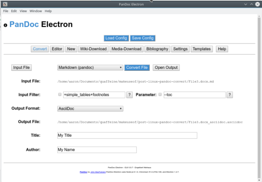Click the Input Filter help question button

(x=129, y=95)
